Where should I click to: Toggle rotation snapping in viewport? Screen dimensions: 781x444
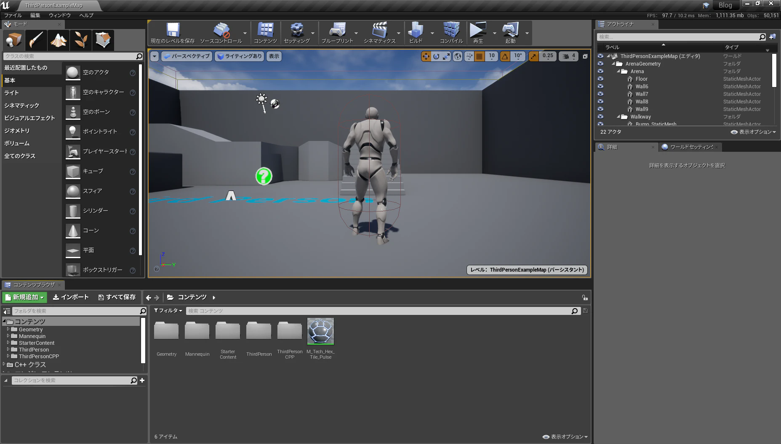tap(505, 56)
